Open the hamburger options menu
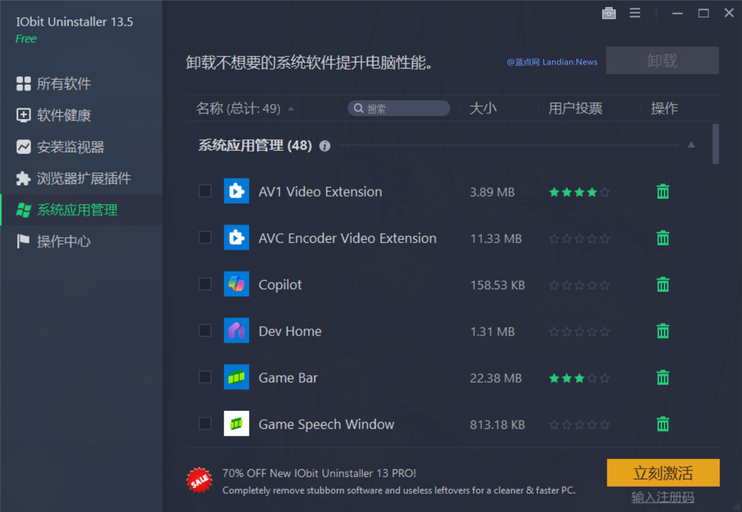This screenshot has width=742, height=512. coord(635,13)
